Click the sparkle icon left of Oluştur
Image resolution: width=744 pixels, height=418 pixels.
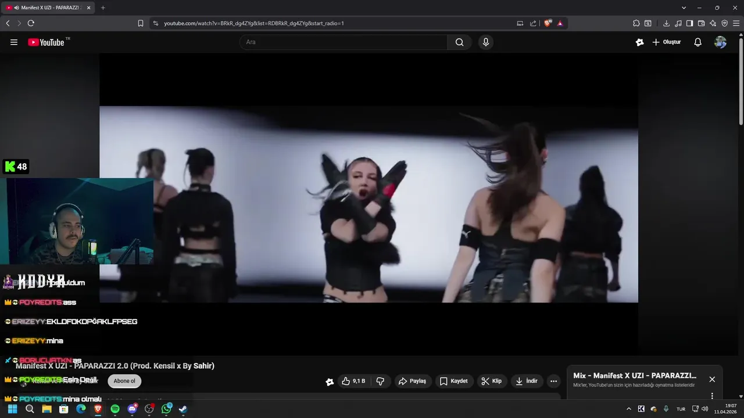[x=640, y=42]
